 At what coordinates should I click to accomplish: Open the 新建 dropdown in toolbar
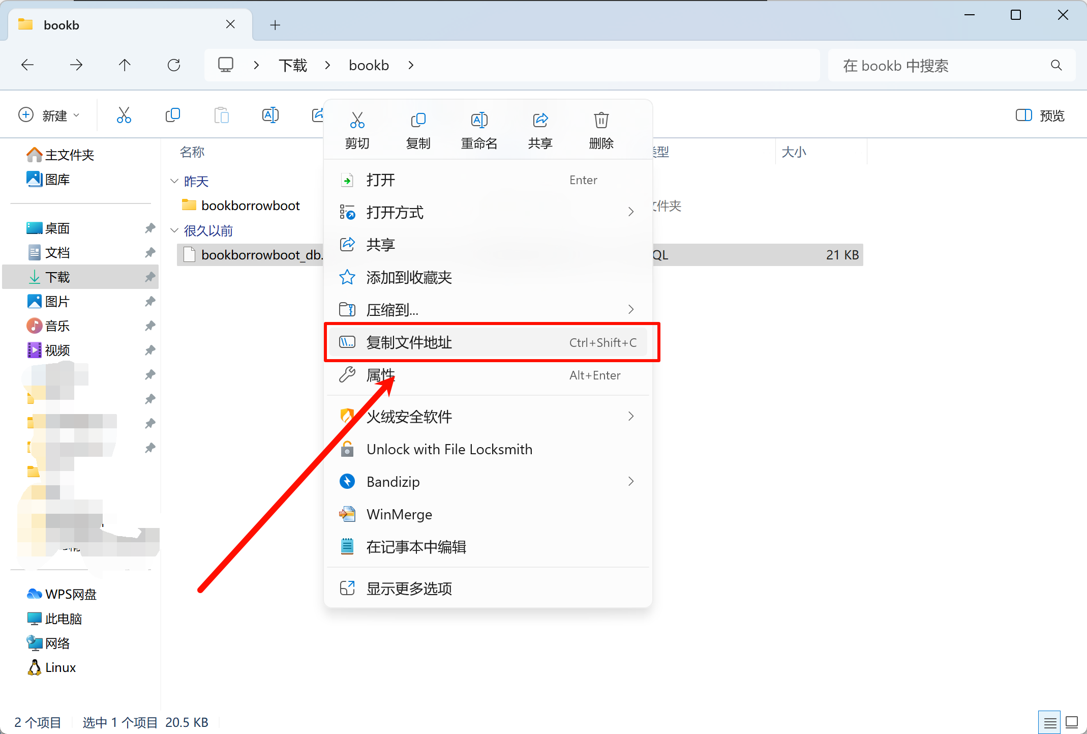(49, 115)
